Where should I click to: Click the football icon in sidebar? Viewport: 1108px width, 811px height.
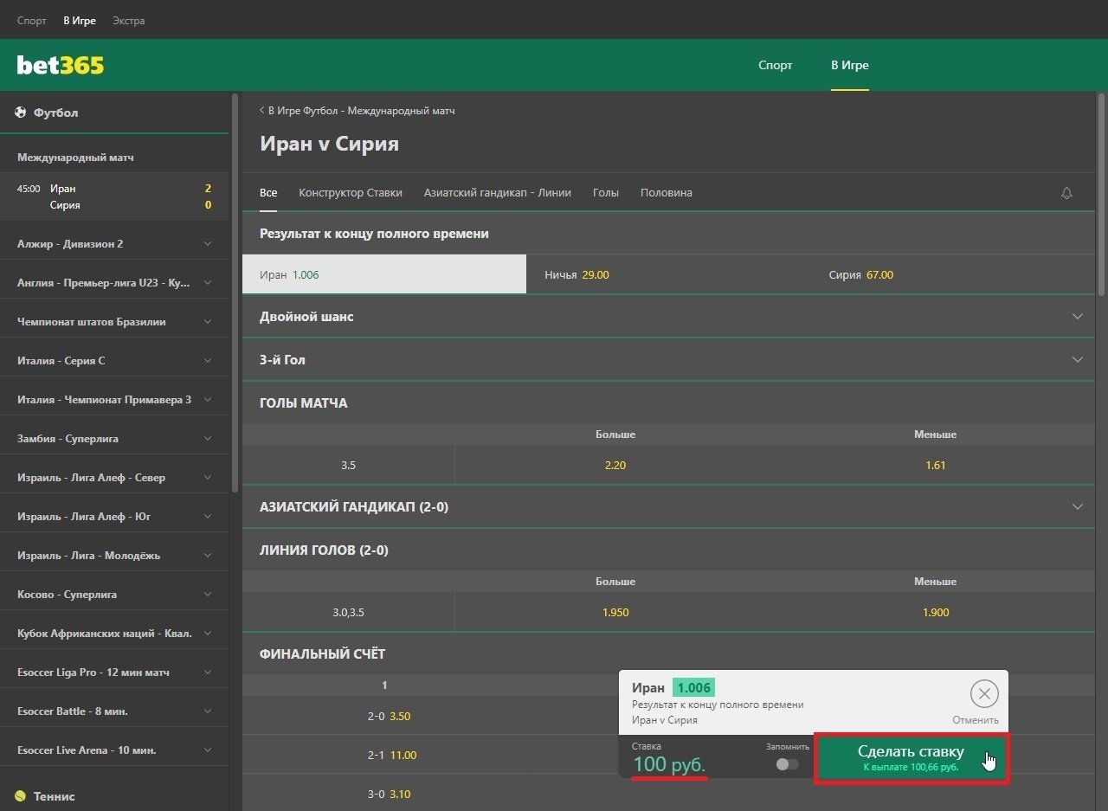click(x=21, y=113)
